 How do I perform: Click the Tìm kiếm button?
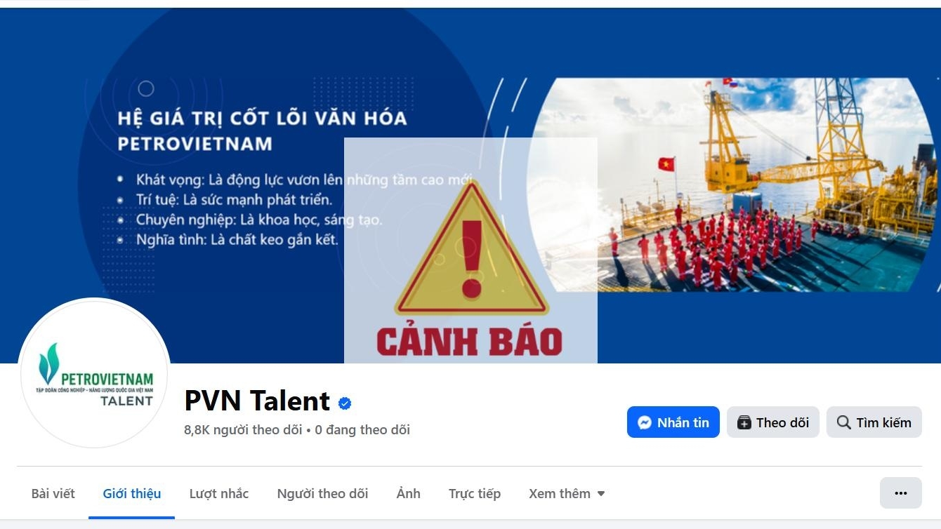click(x=874, y=422)
